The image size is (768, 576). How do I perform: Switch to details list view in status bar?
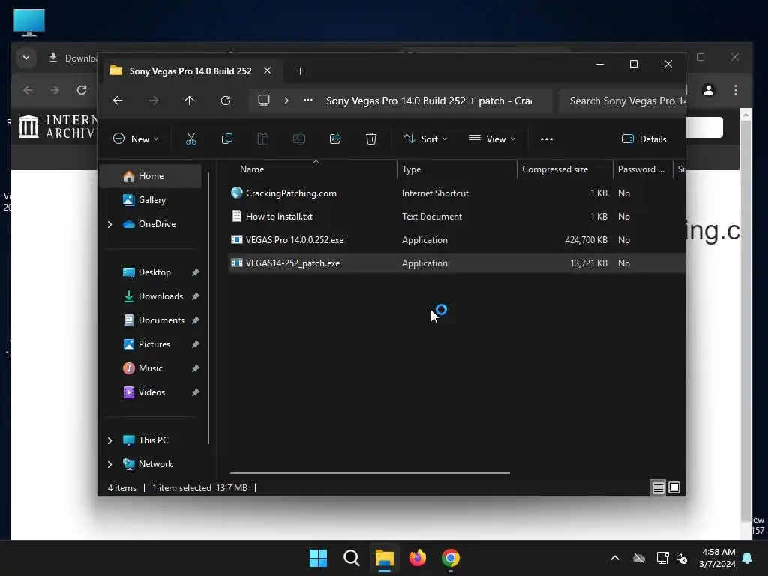coord(658,487)
